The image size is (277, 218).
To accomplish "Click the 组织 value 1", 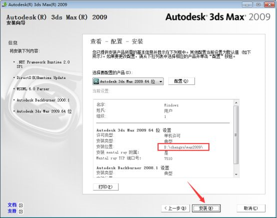I will pyautogui.click(x=165, y=117).
